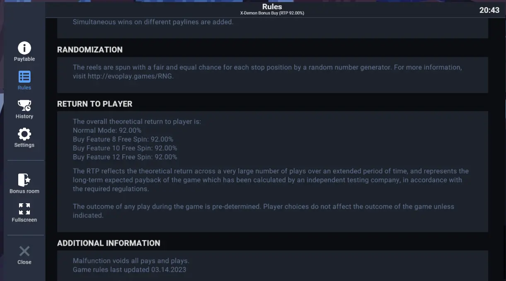Open the Settings gear icon
The width and height of the screenshot is (506, 281).
tap(24, 134)
